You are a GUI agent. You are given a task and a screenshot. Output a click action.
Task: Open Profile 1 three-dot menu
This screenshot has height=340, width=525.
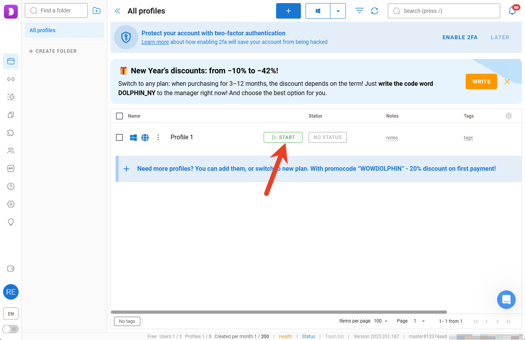pos(158,137)
